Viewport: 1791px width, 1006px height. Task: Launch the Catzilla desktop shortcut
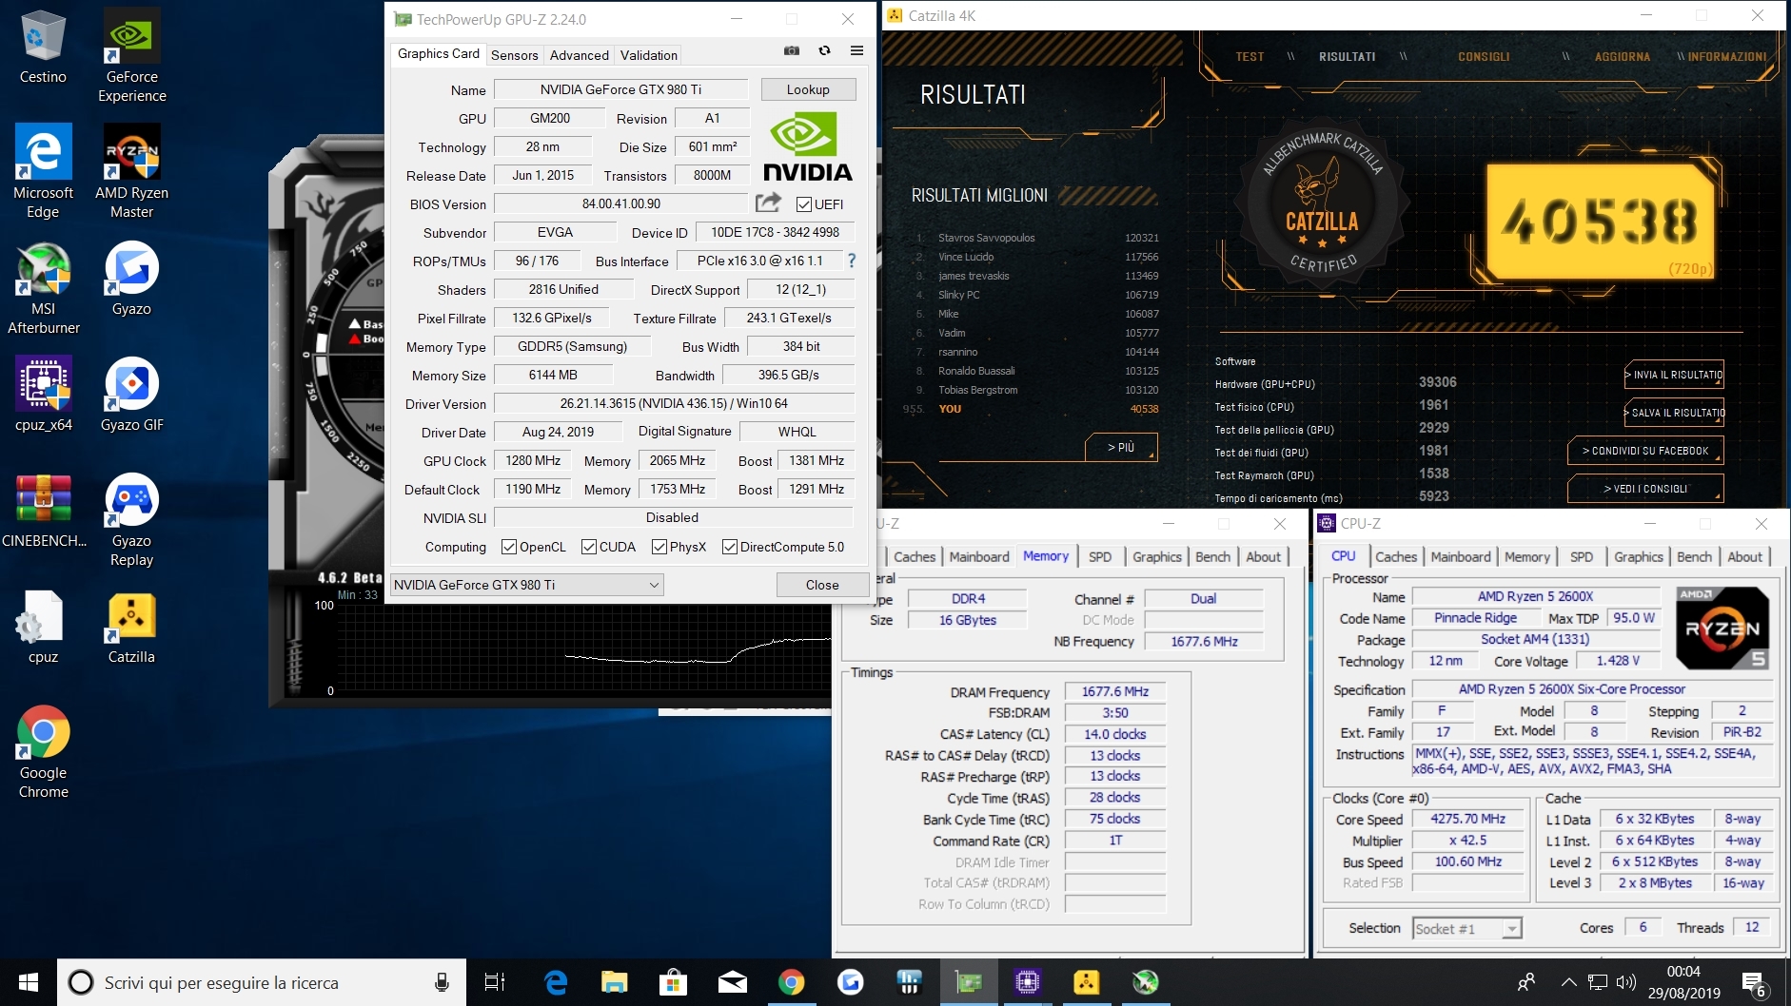tap(131, 627)
